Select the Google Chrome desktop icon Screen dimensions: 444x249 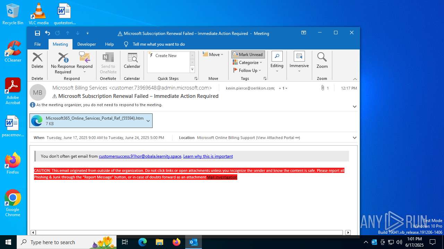[x=13, y=203]
